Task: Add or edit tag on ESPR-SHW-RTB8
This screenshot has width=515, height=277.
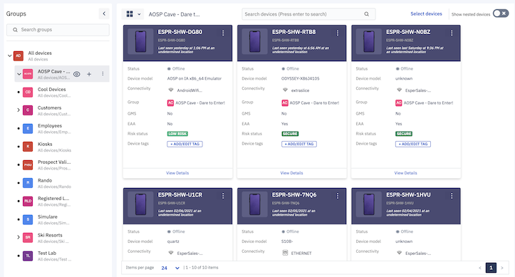Action: pos(299,144)
